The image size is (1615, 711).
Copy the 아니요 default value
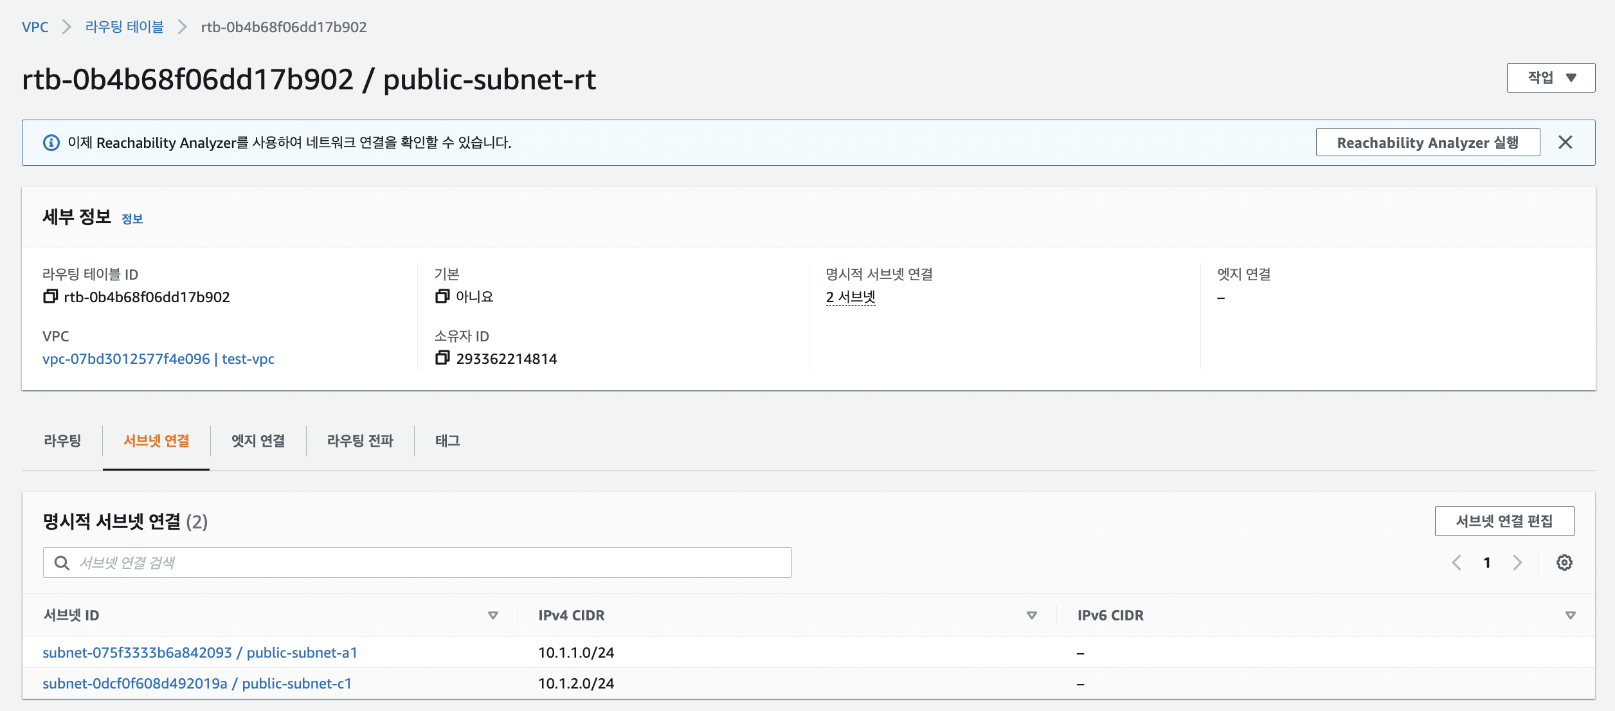[x=442, y=296]
